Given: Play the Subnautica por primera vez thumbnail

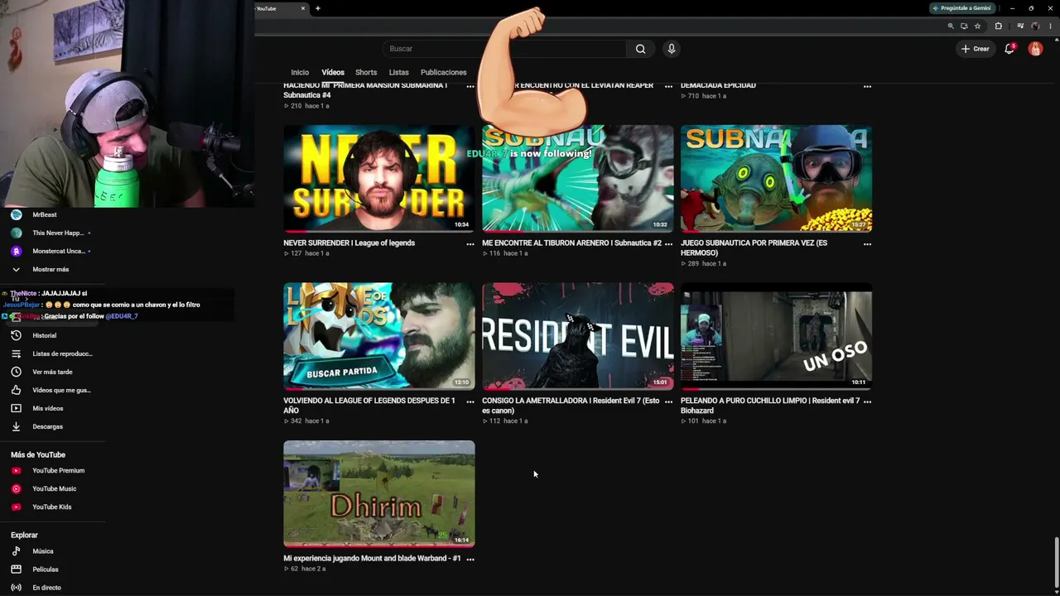Looking at the screenshot, I should pyautogui.click(x=776, y=179).
